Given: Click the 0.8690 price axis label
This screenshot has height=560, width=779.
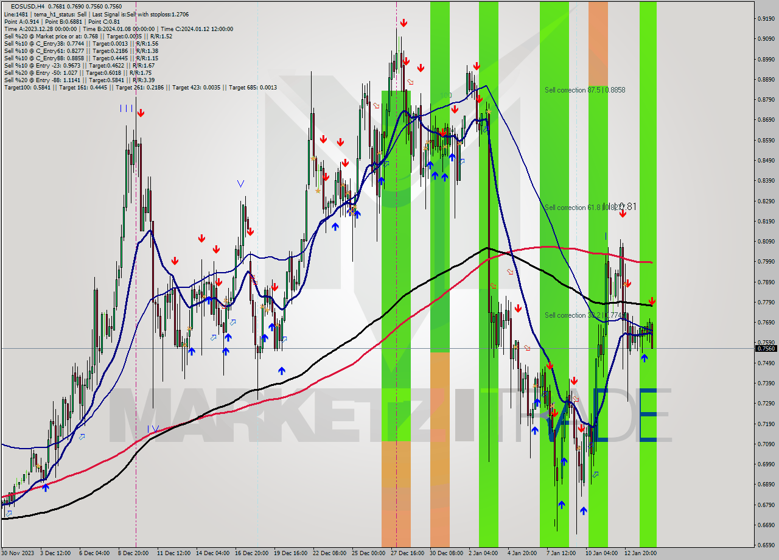Looking at the screenshot, I should tap(766, 120).
